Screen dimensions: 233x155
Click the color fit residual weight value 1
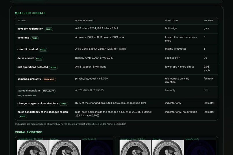pyautogui.click(x=204, y=49)
